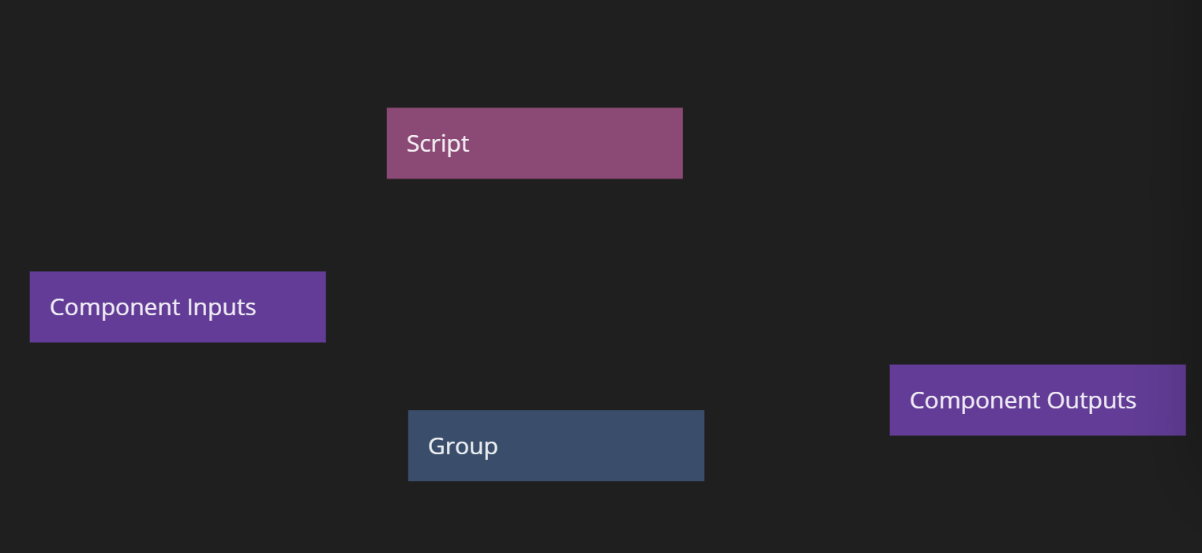This screenshot has width=1202, height=553.
Task: Click the "Group" label text
Action: tap(463, 446)
